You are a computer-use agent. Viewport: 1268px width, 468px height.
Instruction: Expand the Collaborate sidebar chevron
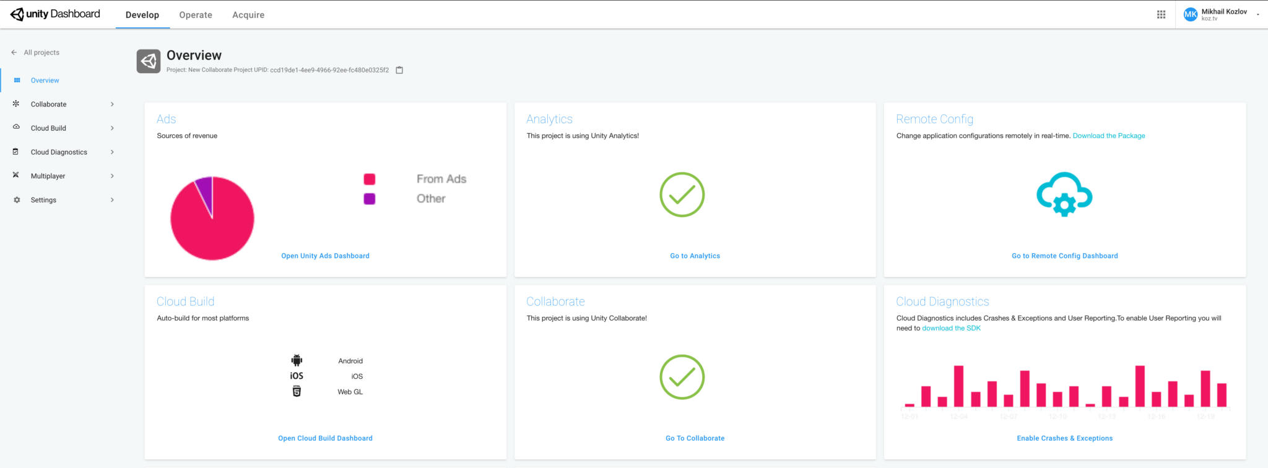pyautogui.click(x=112, y=104)
